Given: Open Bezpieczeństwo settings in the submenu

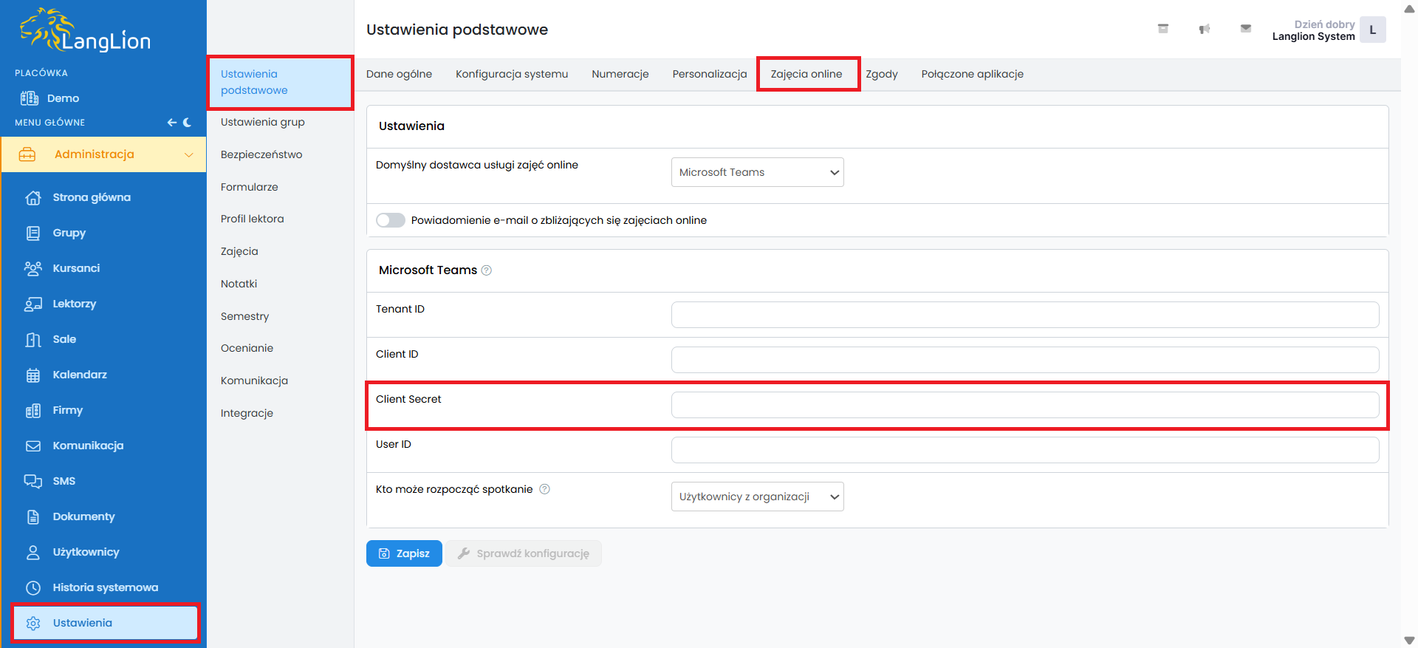Looking at the screenshot, I should point(261,154).
